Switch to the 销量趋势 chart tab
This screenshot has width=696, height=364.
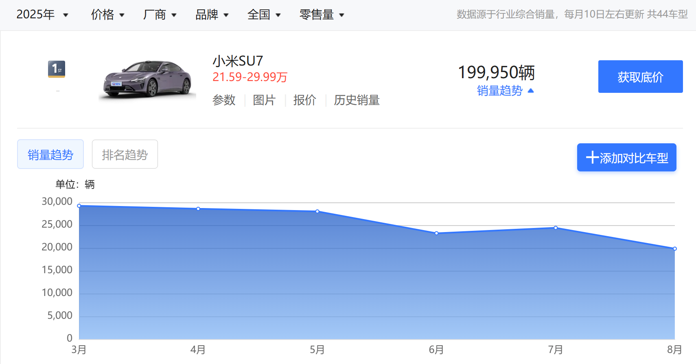(x=50, y=154)
